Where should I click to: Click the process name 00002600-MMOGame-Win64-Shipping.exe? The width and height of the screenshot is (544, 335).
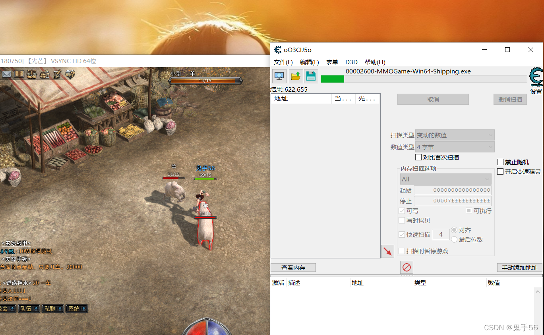point(408,71)
